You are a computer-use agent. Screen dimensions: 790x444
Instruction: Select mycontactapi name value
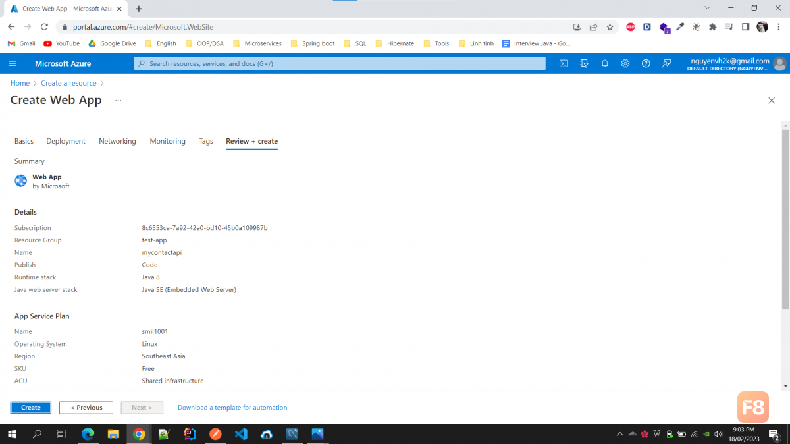(x=162, y=252)
